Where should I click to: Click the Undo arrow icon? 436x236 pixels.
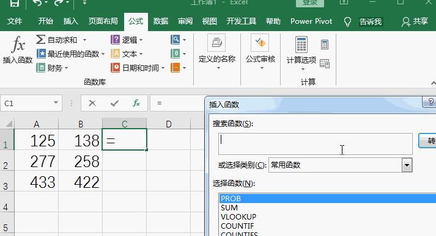pos(37,3)
